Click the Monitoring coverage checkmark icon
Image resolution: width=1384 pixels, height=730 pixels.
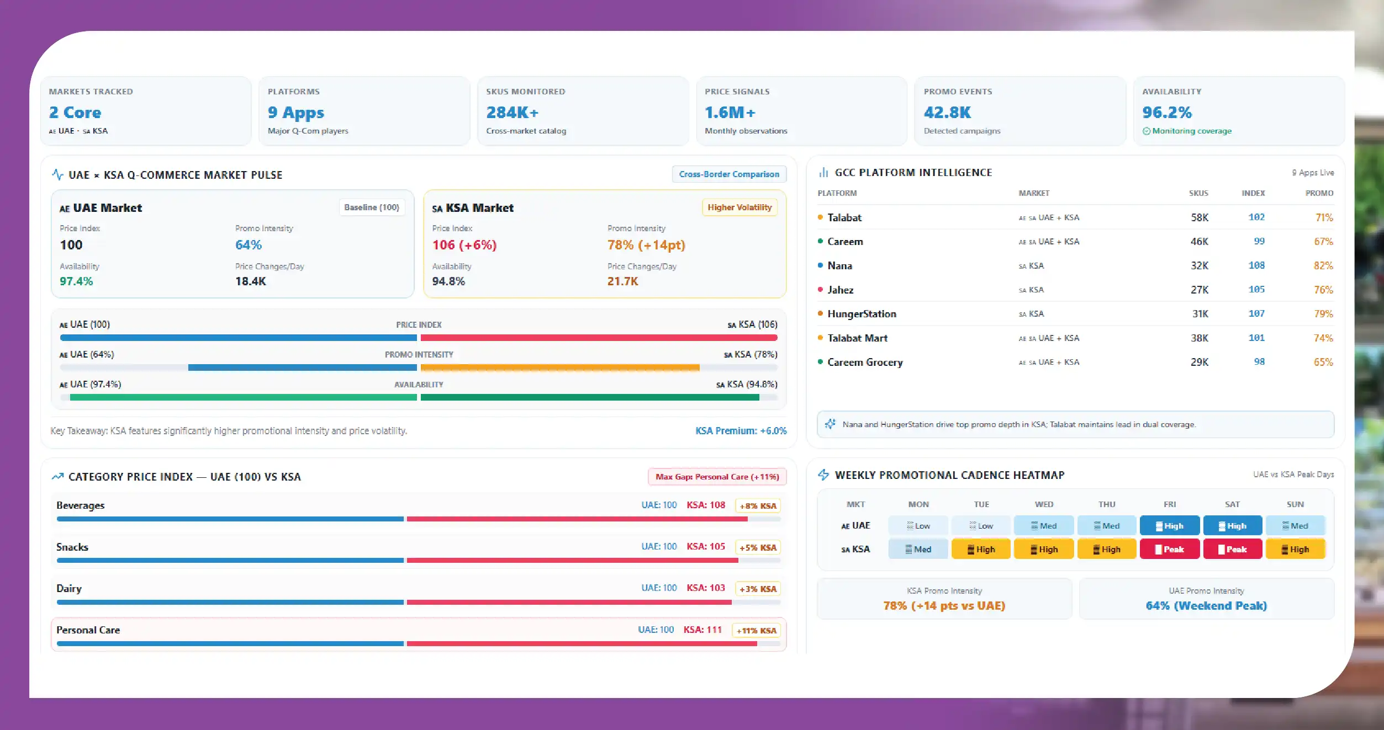[x=1146, y=131]
